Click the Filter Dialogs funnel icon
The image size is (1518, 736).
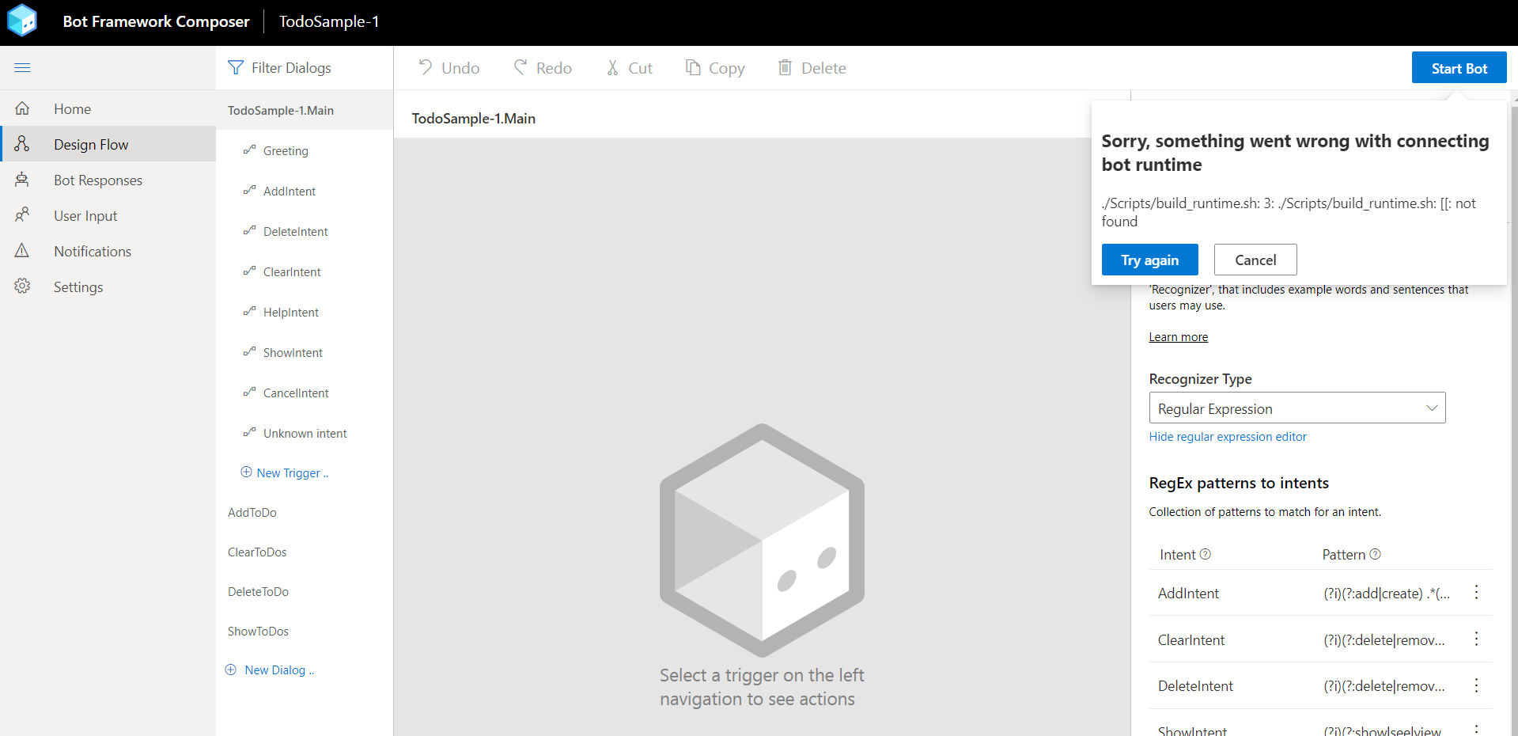235,67
